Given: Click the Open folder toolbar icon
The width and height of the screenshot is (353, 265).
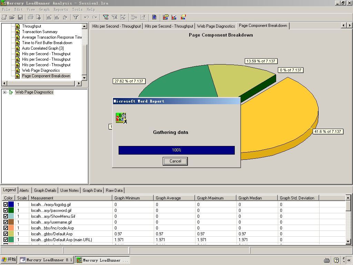Looking at the screenshot, I should [12, 17].
